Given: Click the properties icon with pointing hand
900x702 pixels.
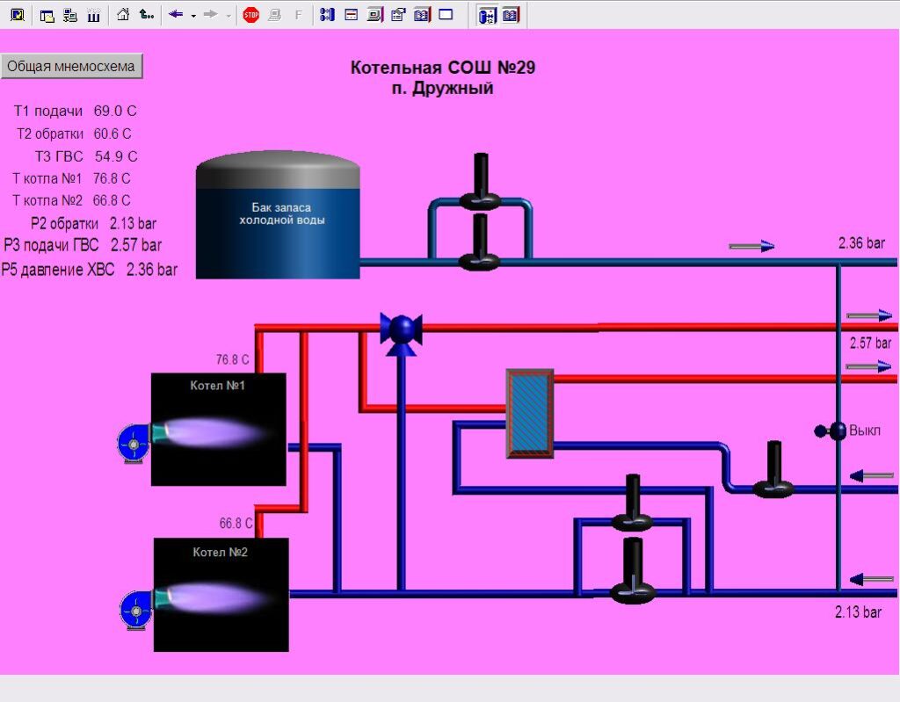Looking at the screenshot, I should click(398, 15).
